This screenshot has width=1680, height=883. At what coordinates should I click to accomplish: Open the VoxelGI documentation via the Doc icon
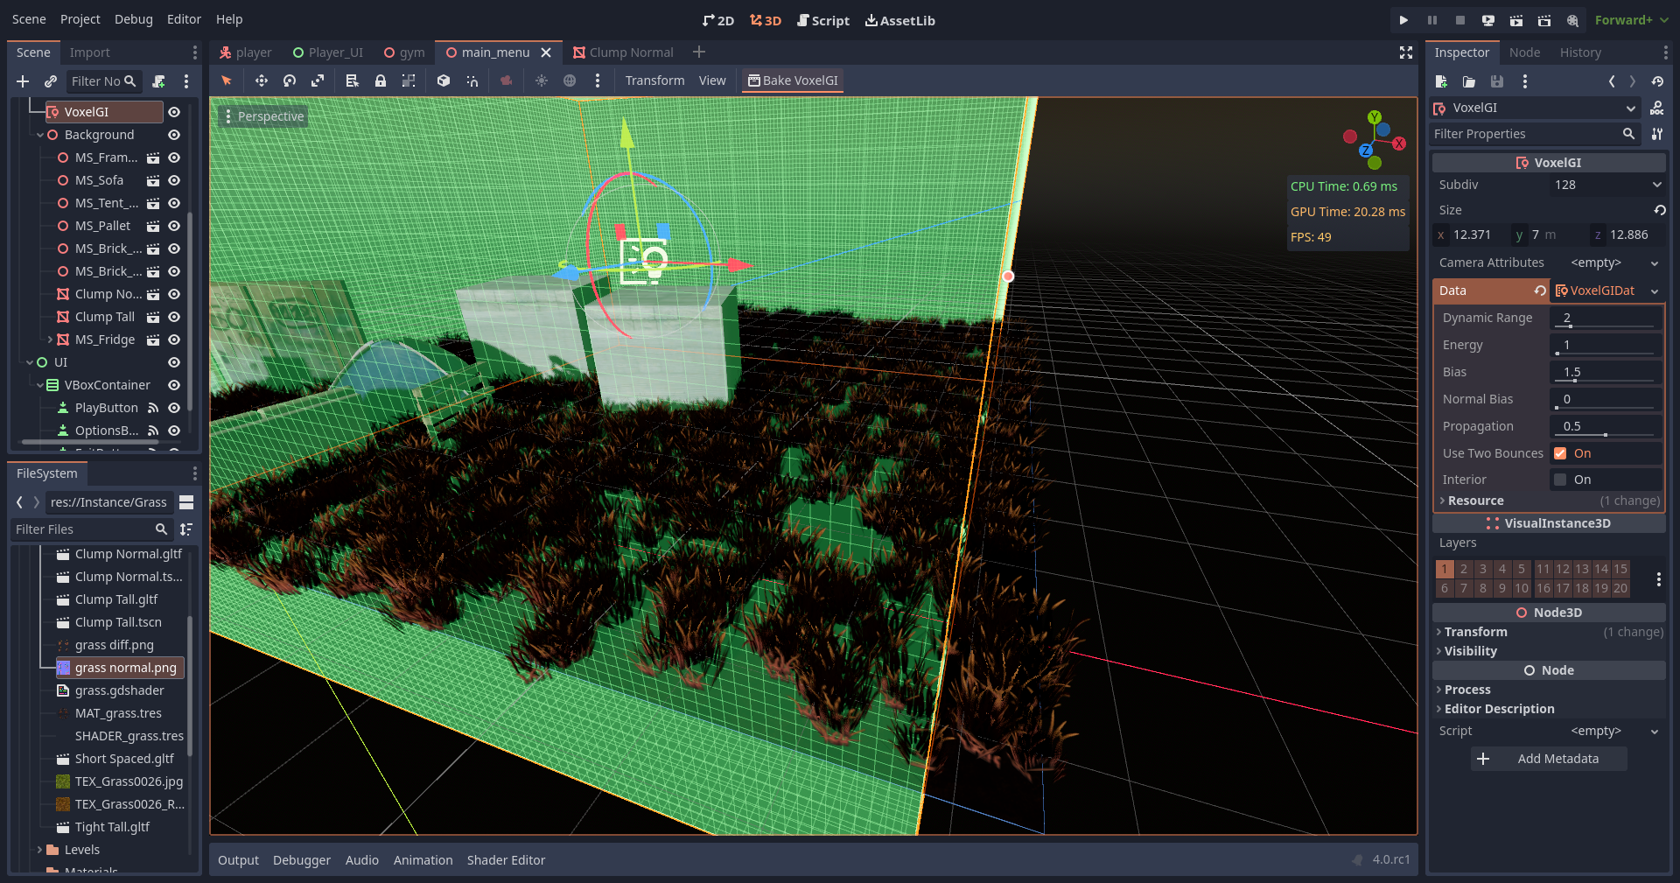(x=1657, y=108)
